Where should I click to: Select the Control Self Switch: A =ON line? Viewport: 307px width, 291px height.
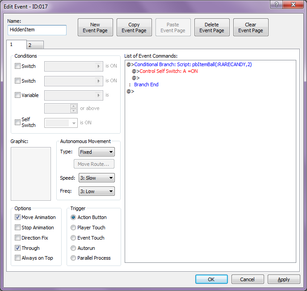pyautogui.click(x=165, y=71)
